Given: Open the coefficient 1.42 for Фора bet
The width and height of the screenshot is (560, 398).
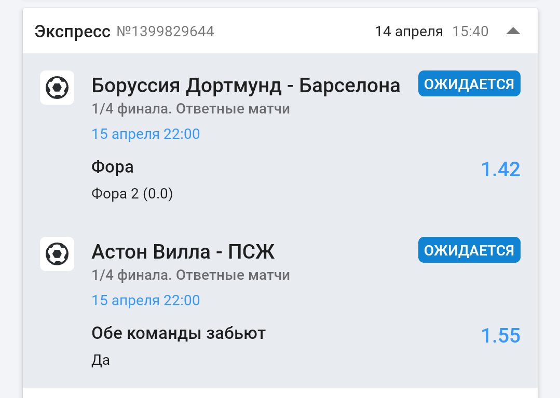Looking at the screenshot, I should pos(501,169).
